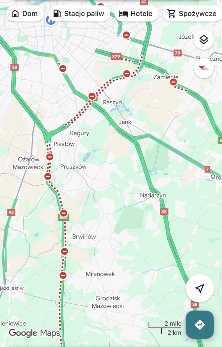Open the map layers button
Viewport: 222px width, 347px height.
(204, 40)
